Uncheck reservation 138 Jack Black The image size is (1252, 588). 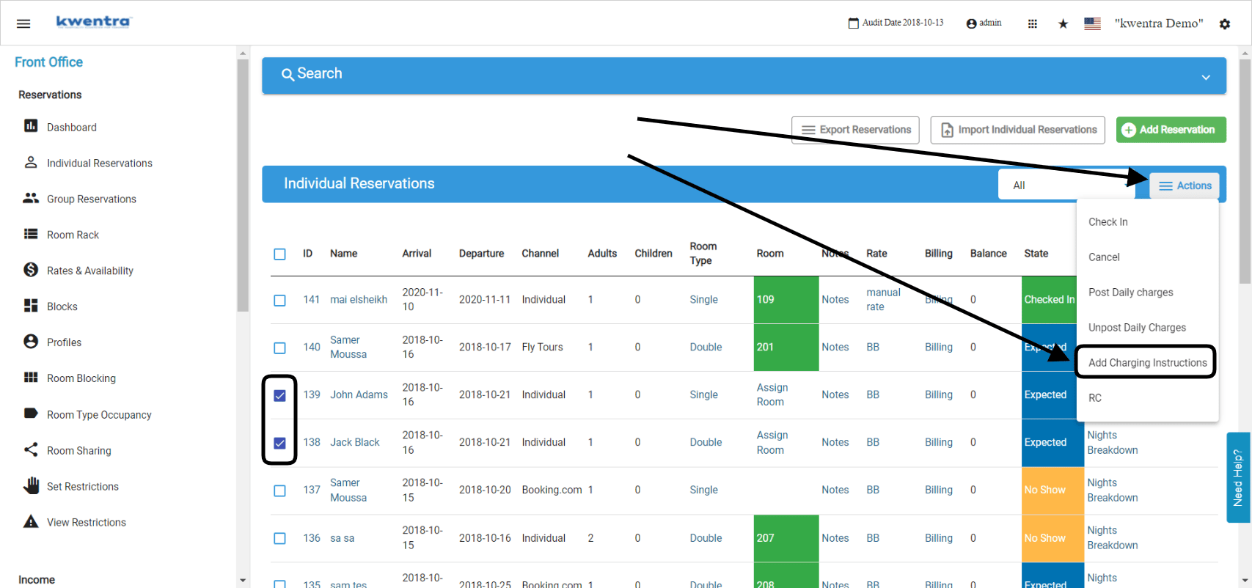(x=279, y=443)
